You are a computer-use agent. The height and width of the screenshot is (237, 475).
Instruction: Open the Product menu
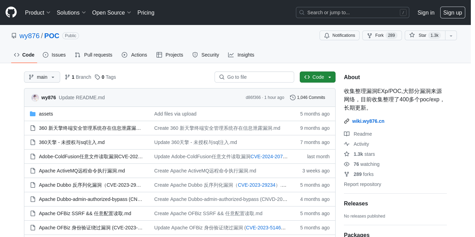coord(38,12)
